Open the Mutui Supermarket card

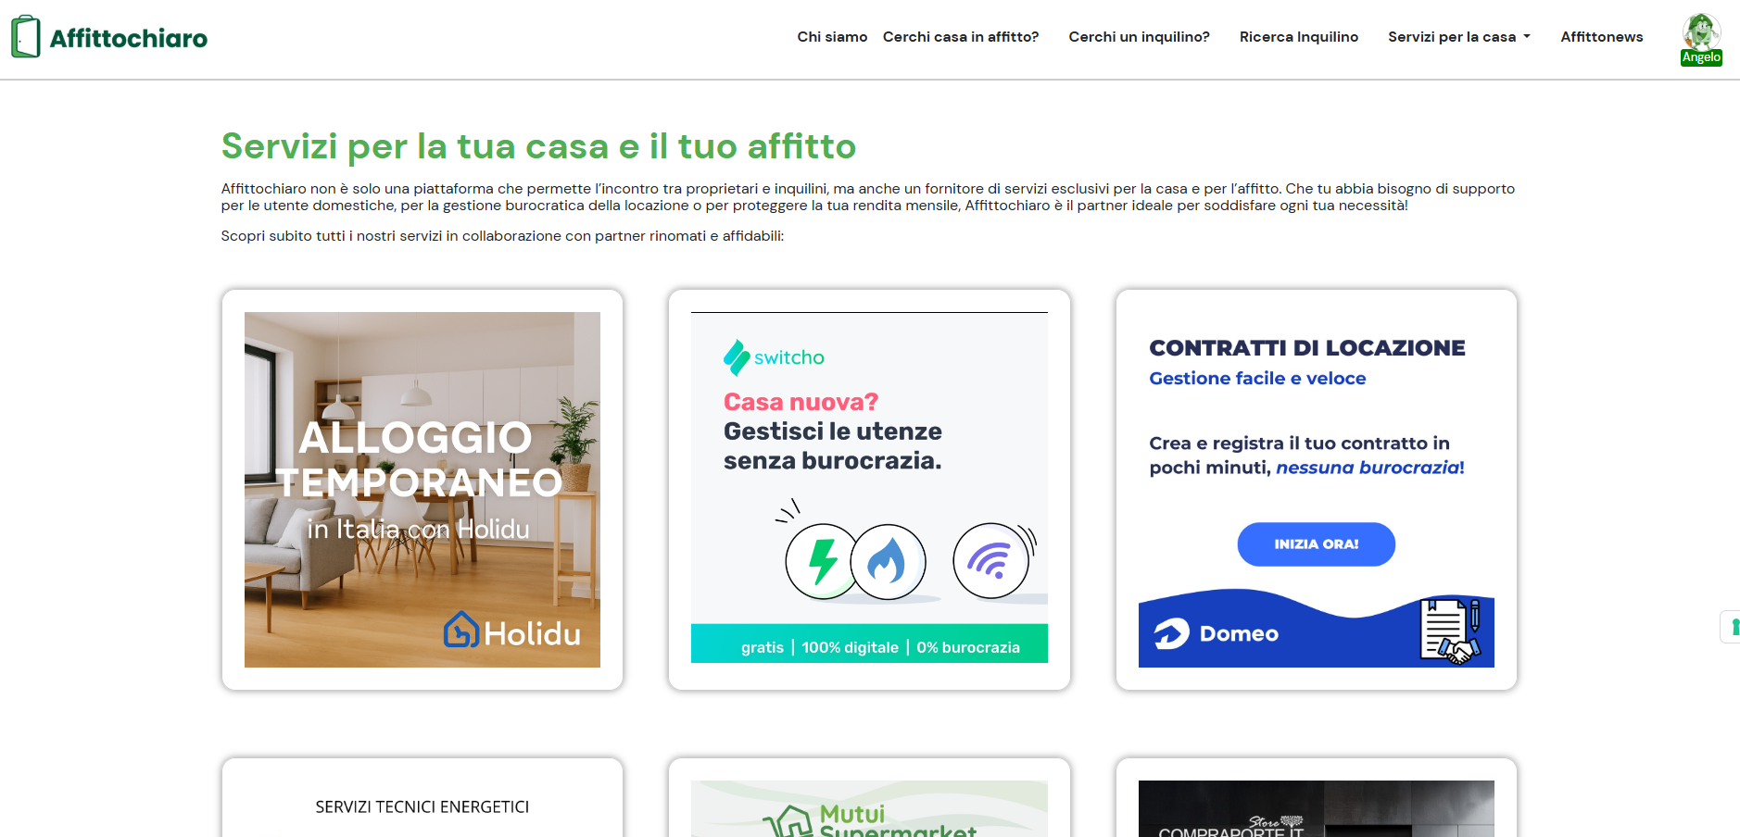(869, 808)
